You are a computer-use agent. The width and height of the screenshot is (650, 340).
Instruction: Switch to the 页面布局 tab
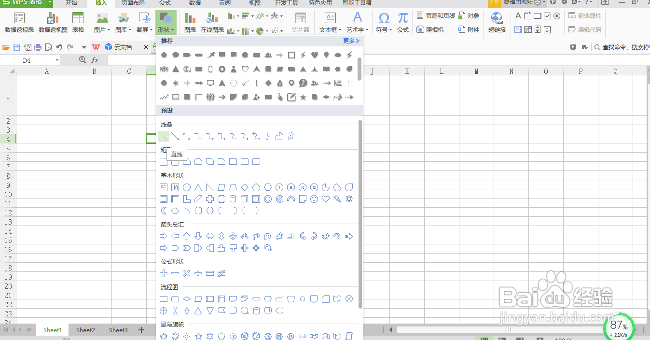click(x=133, y=3)
